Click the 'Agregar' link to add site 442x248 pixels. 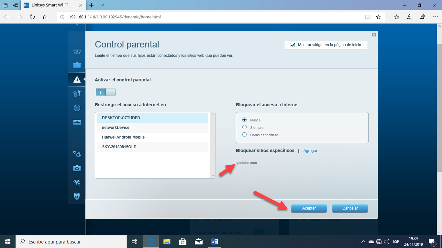310,151
